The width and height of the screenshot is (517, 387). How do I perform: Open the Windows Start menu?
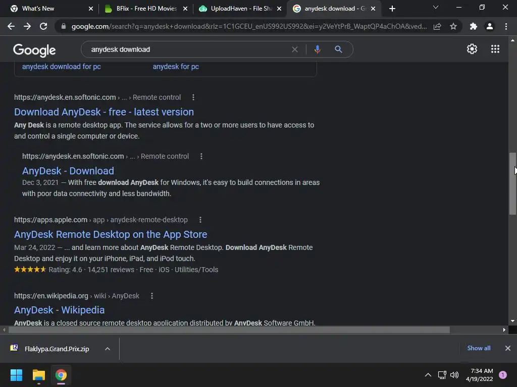coord(16,375)
